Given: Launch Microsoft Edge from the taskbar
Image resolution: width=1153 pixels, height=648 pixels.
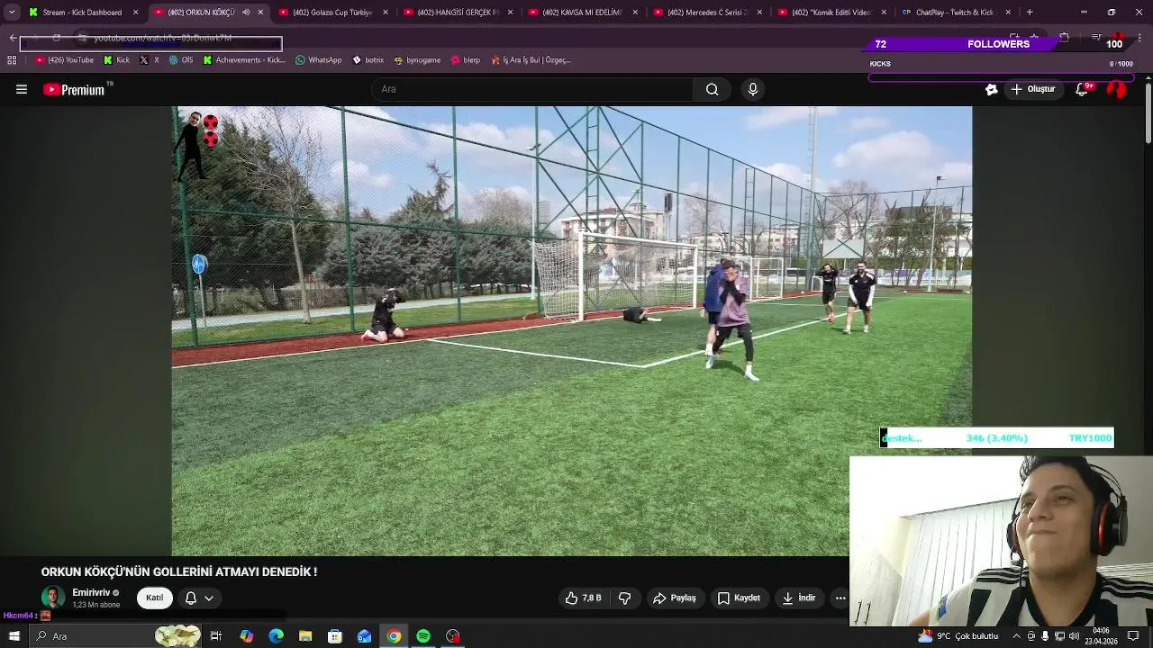Looking at the screenshot, I should pos(276,636).
